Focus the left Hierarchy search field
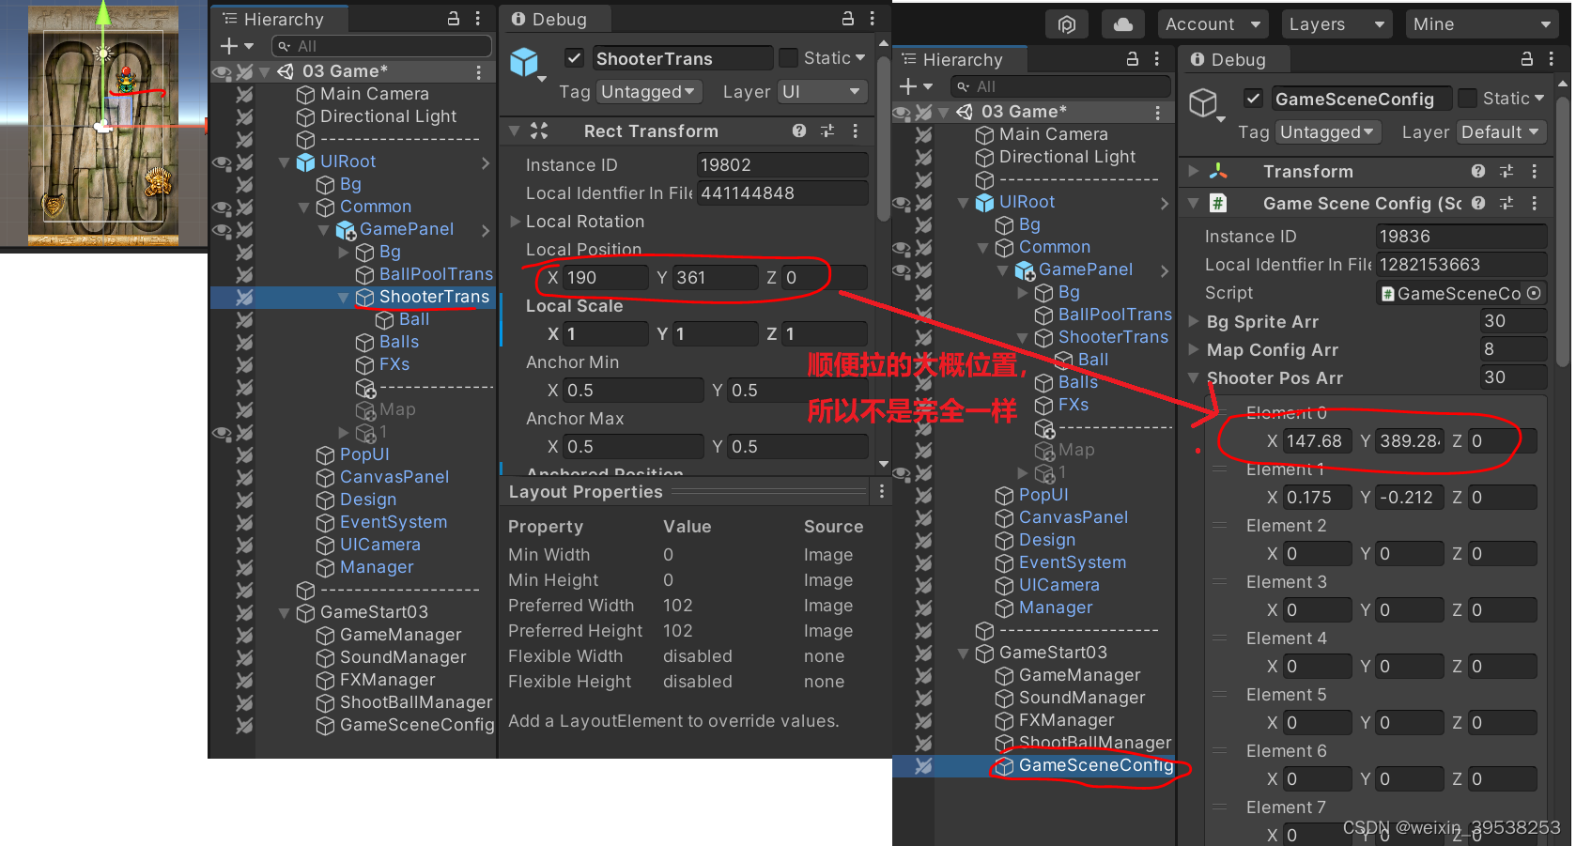The image size is (1576, 846). coord(381,46)
